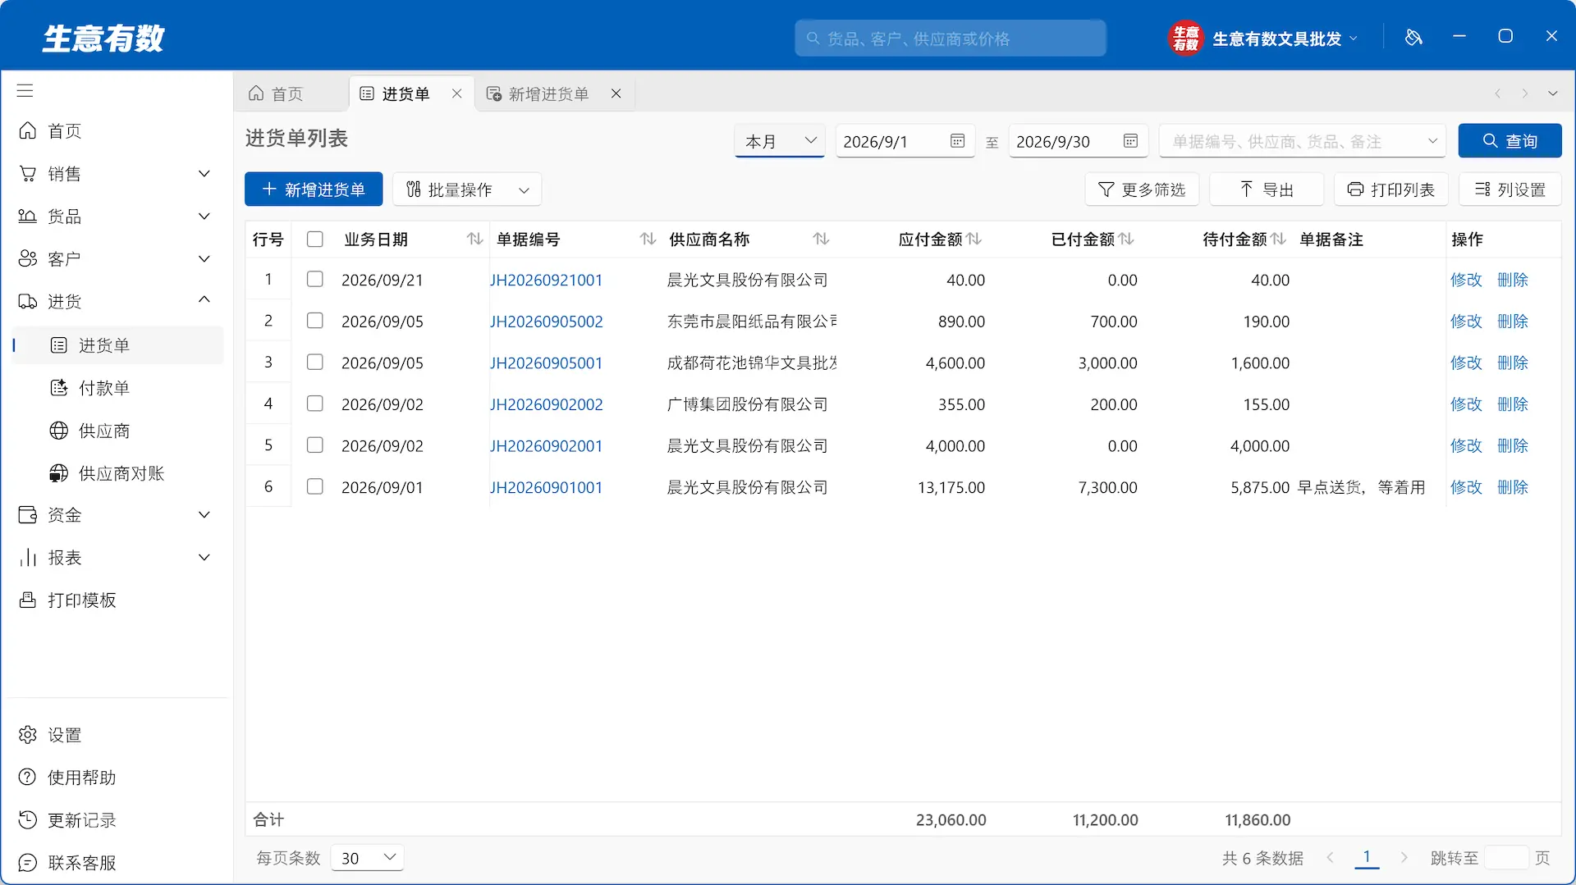
Task: Click the 导出 export button
Action: click(1267, 189)
